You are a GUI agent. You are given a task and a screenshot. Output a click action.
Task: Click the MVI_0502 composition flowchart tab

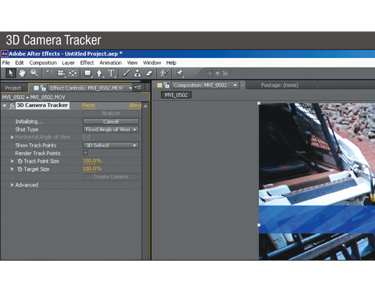point(176,95)
